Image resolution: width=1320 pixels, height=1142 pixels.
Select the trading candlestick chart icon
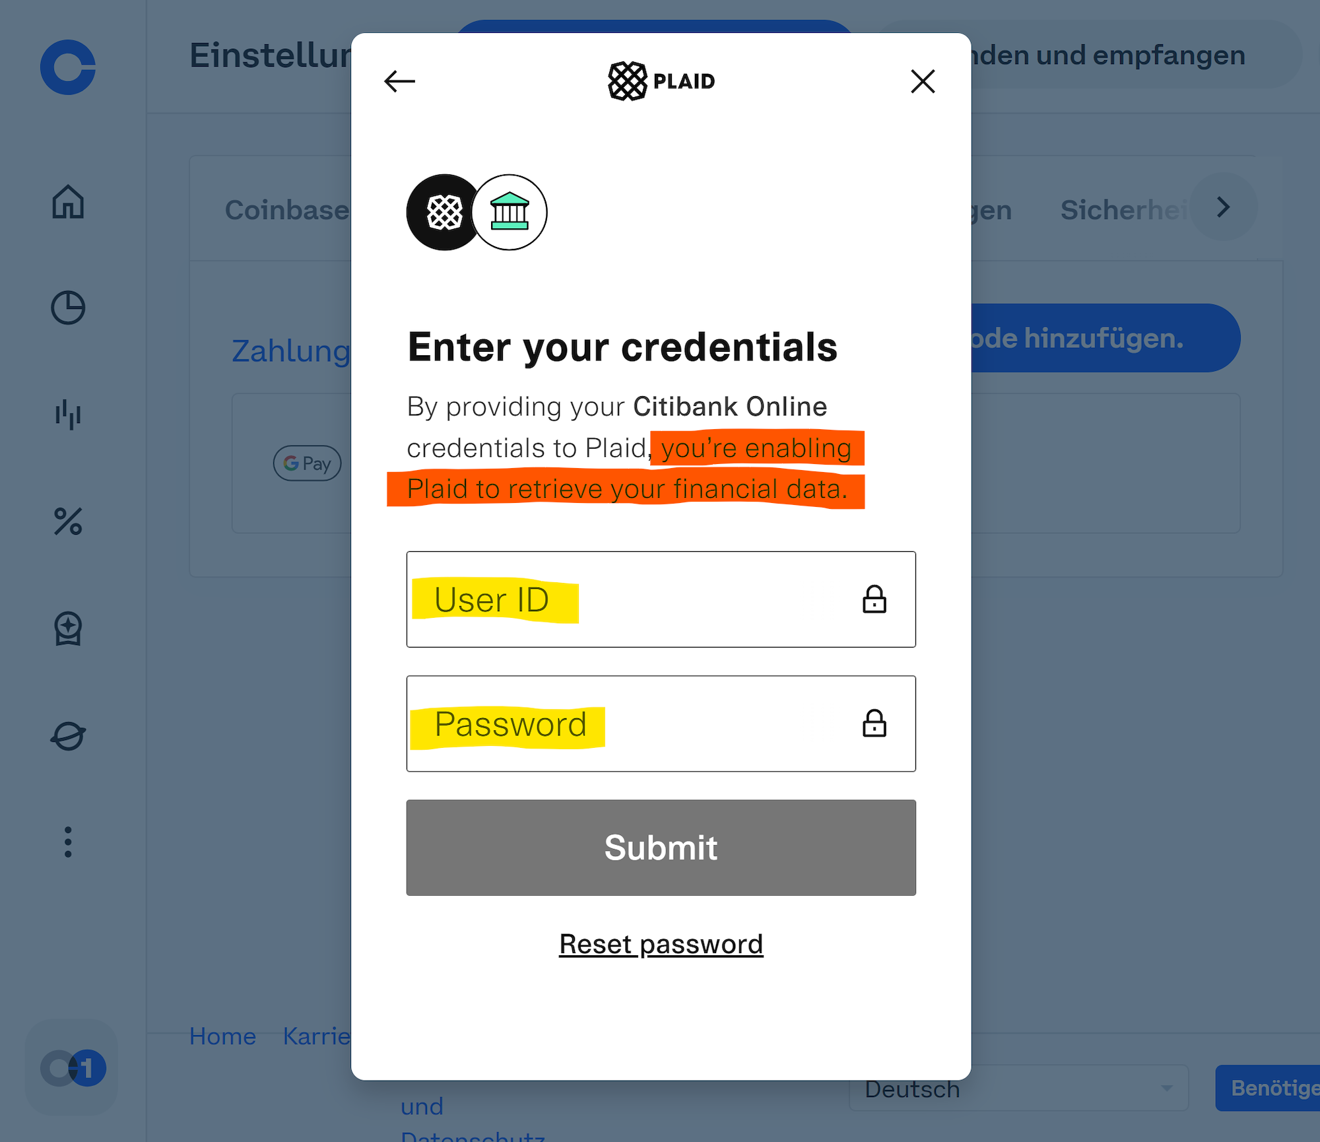click(68, 415)
